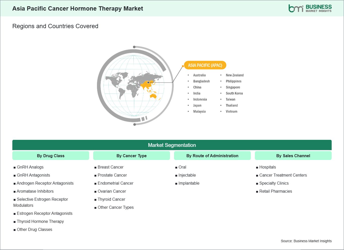The height and width of the screenshot is (250, 344).
Task: Open the Market Segmentation header bar
Action: 172,145
